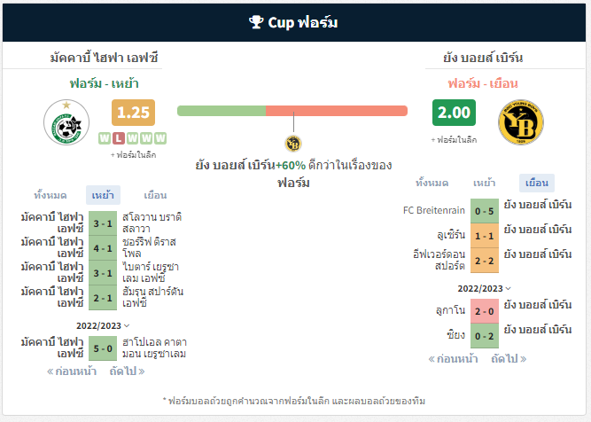Expand the 2022/2023 season dropdown on the right
Viewport: 591px width, 422px height.
pos(485,288)
